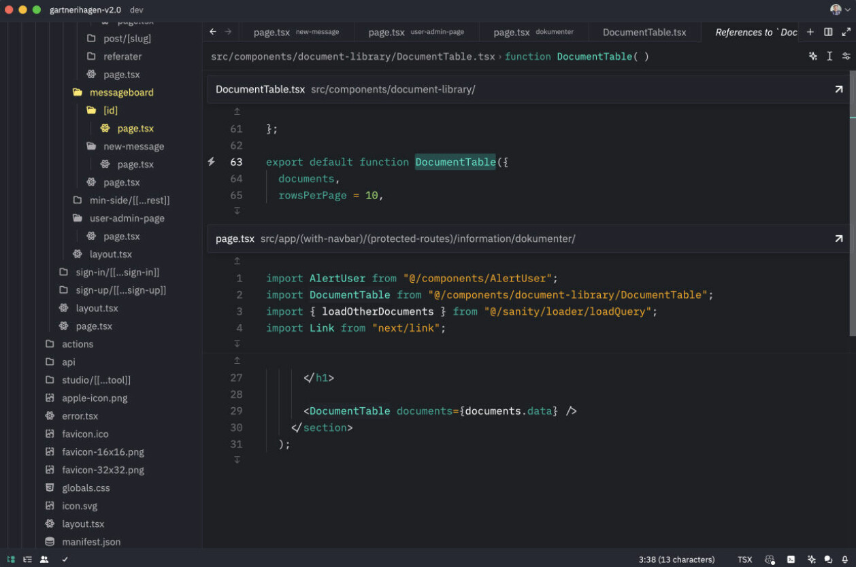
Task: Switch to the page.tsx new-message tab
Action: pos(296,32)
